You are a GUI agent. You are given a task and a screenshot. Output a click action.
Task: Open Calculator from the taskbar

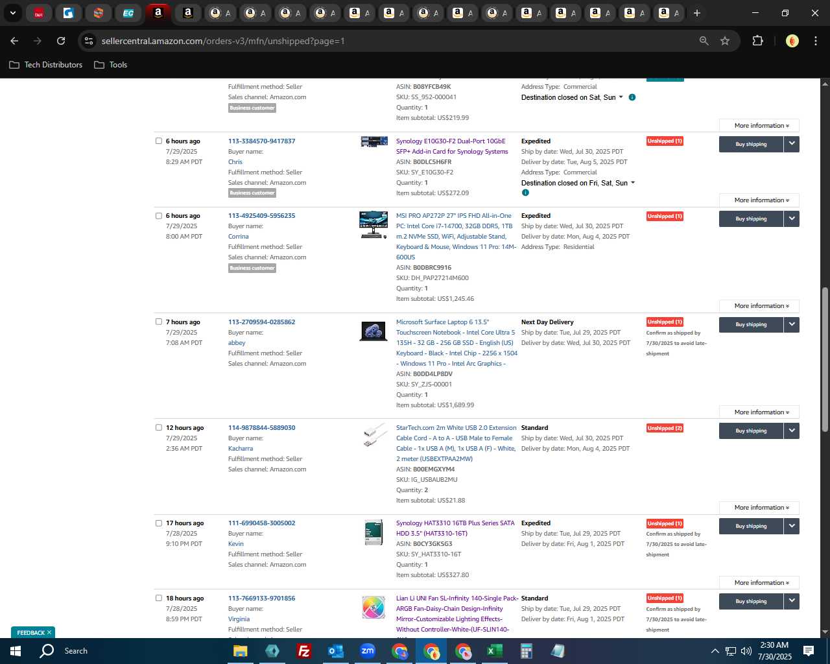coord(527,651)
